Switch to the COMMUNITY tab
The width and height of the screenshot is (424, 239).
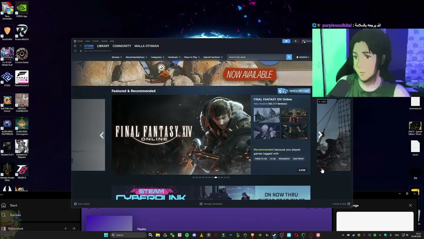point(122,46)
